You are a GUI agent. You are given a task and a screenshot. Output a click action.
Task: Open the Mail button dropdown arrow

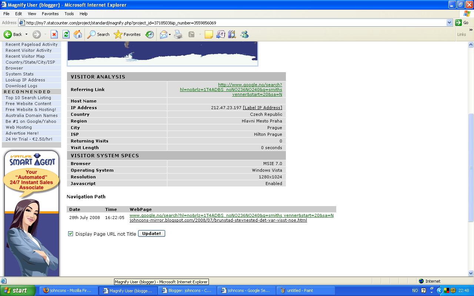pyautogui.click(x=170, y=34)
